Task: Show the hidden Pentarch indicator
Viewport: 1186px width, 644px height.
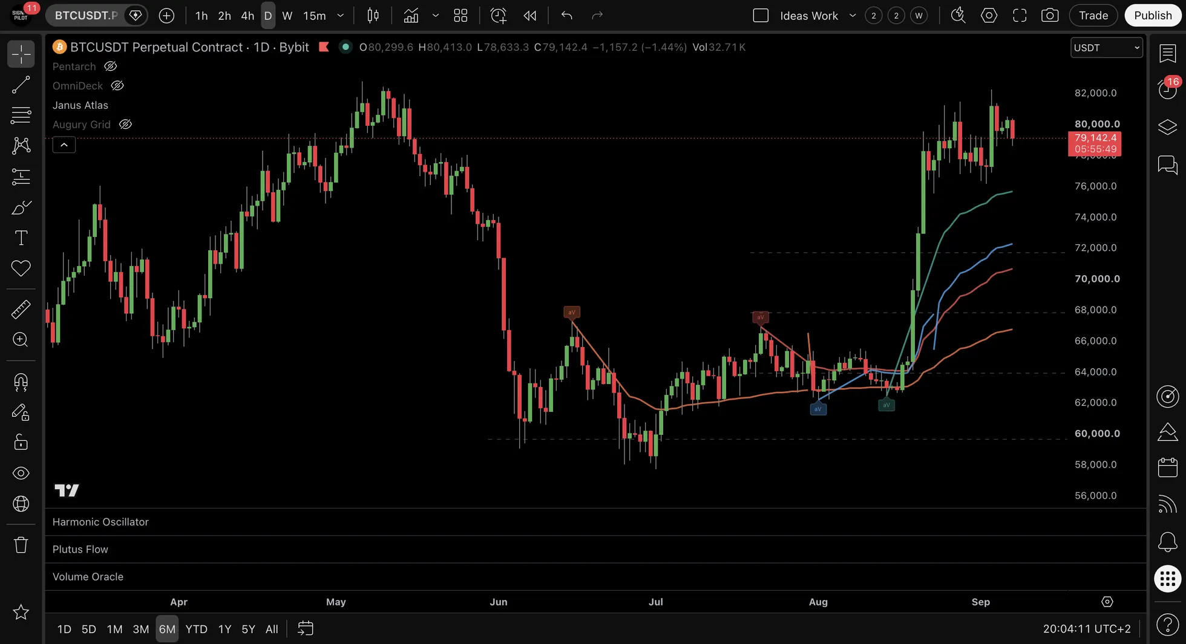Action: (111, 67)
